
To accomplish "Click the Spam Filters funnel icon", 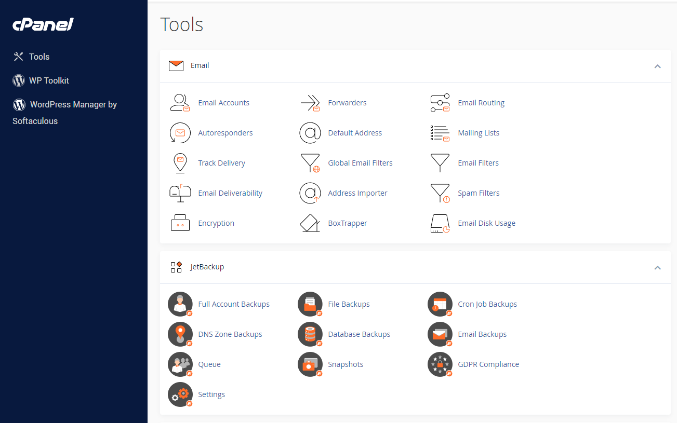I will point(440,193).
